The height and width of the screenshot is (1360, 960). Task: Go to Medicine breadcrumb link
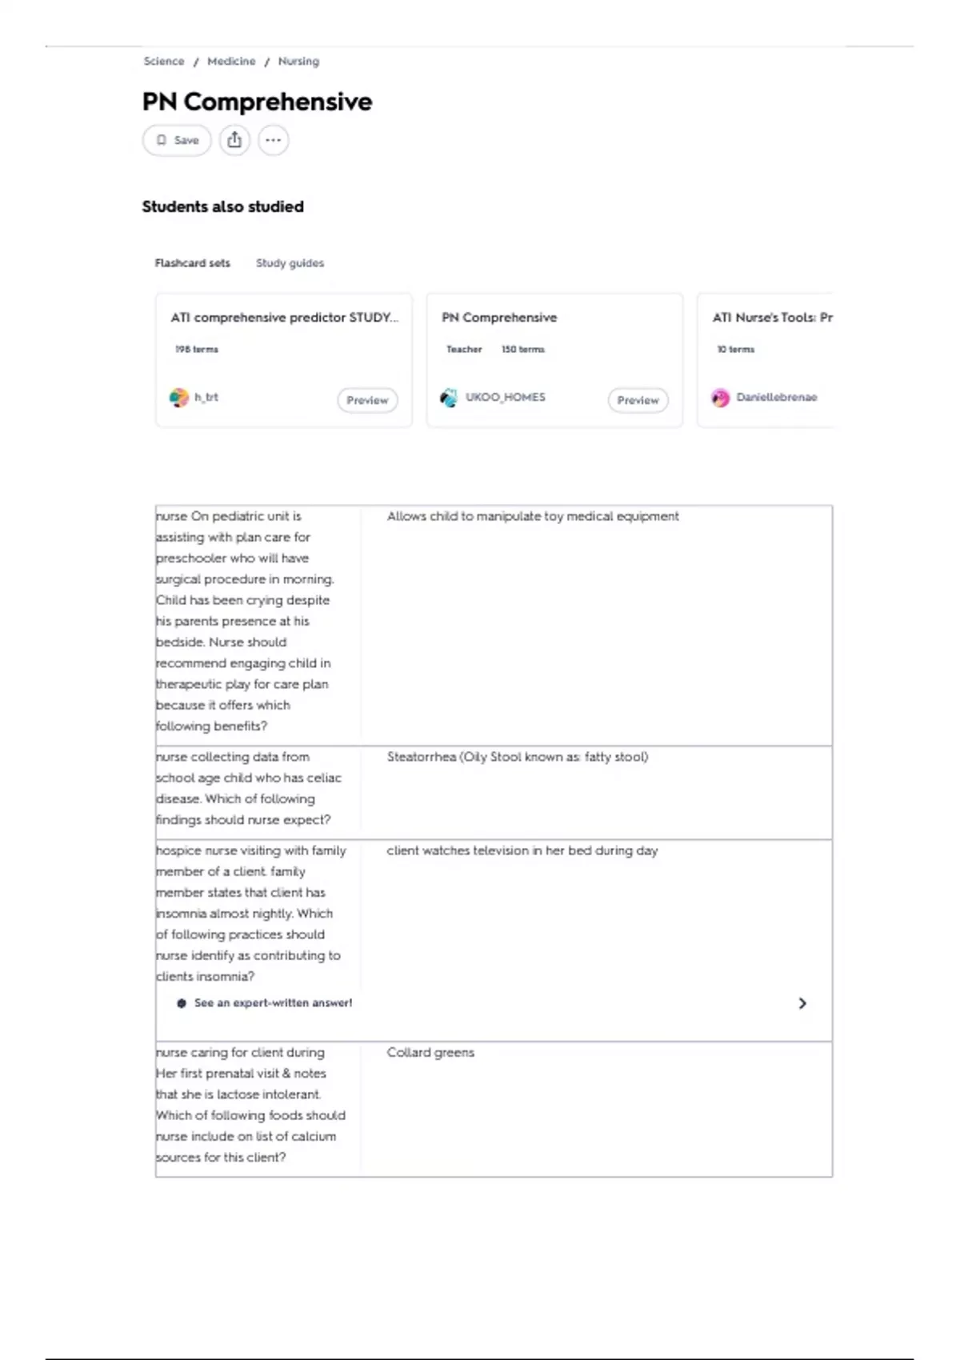[x=231, y=62]
